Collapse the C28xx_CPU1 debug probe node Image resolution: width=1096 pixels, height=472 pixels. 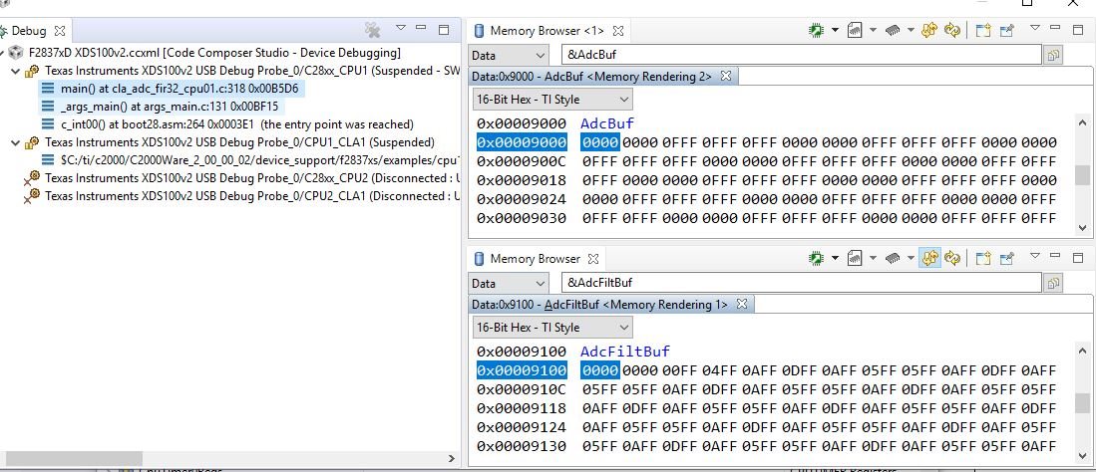coord(15,71)
